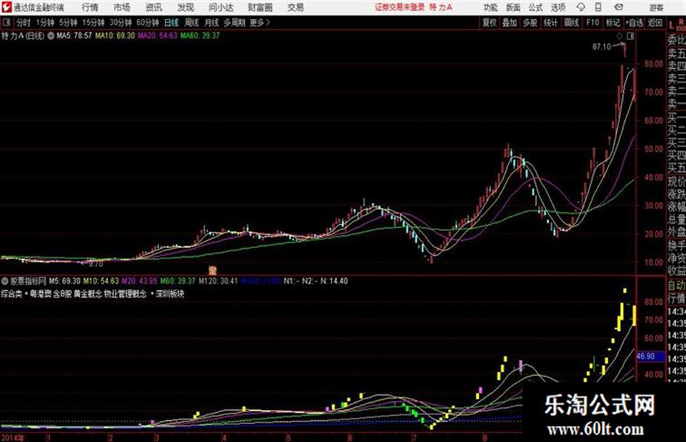The width and height of the screenshot is (686, 442).
Task: Switch to the 分时 chart period
Action: pyautogui.click(x=24, y=22)
